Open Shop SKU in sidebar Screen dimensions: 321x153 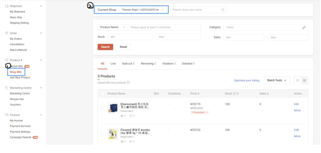(16, 72)
